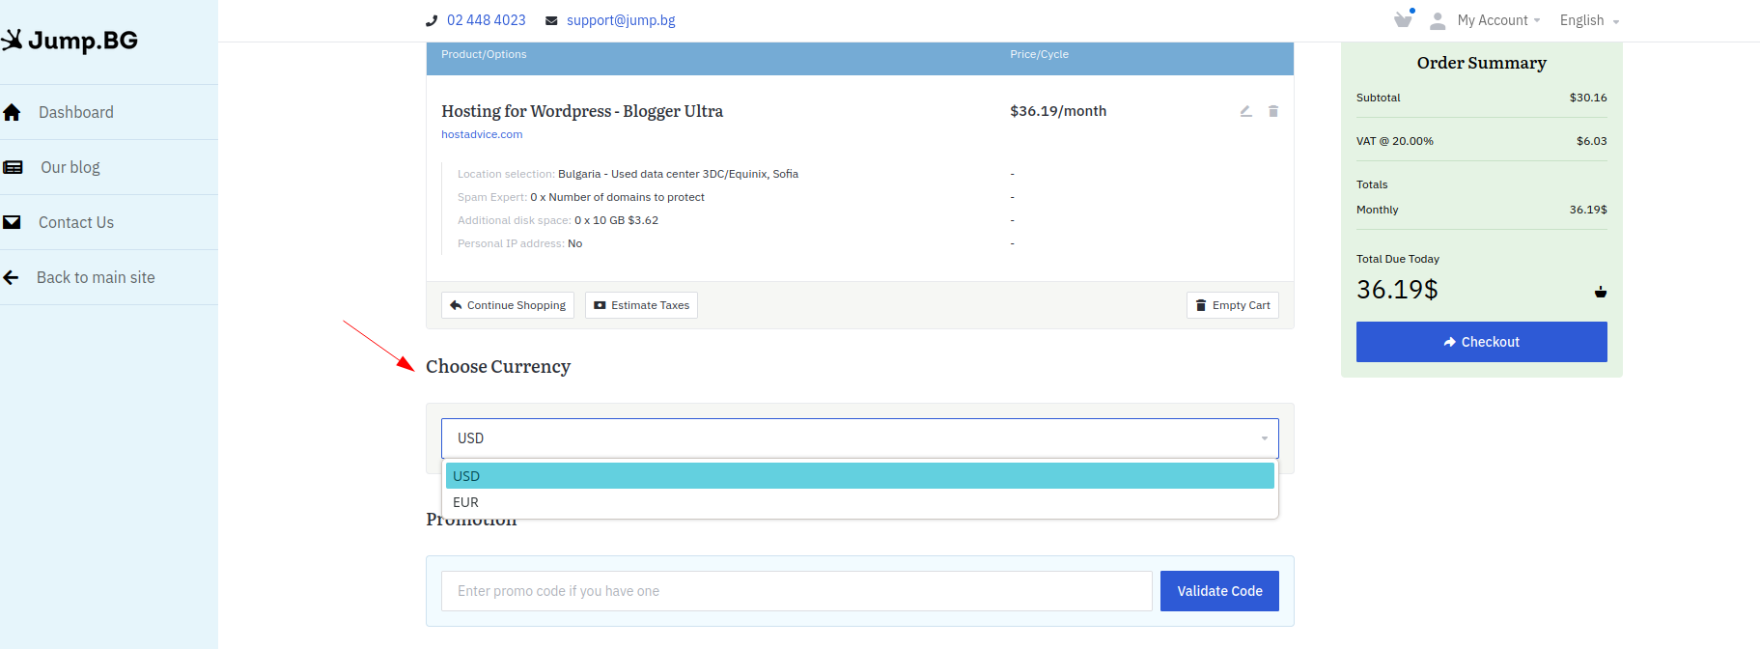Click the VAT @ 20.00% label
Screen dimensions: 1760x649
[x=1395, y=141]
